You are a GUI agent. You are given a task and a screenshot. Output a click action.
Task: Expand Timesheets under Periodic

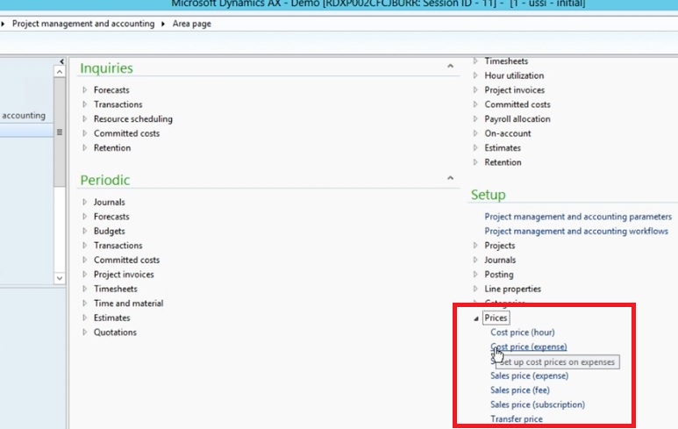85,289
